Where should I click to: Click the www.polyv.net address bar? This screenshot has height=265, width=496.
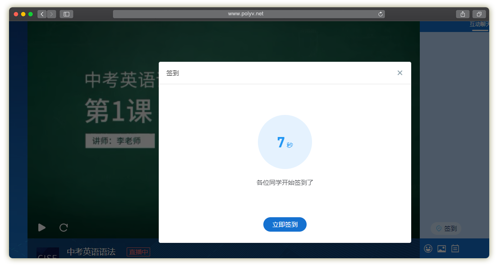click(x=245, y=14)
